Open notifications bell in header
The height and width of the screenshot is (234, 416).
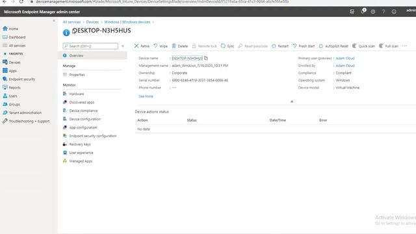pyautogui.click(x=363, y=12)
